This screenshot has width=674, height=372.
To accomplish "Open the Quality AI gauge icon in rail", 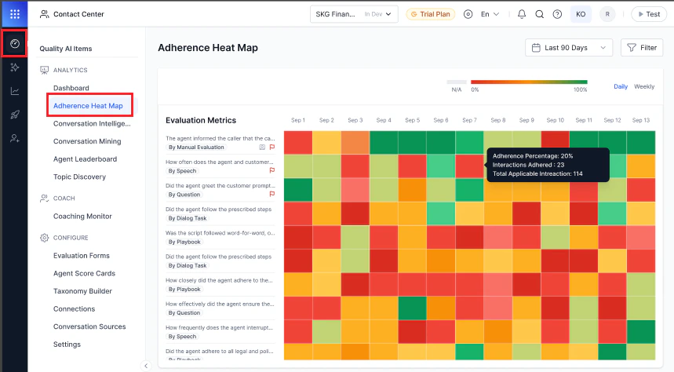I will click(x=15, y=43).
